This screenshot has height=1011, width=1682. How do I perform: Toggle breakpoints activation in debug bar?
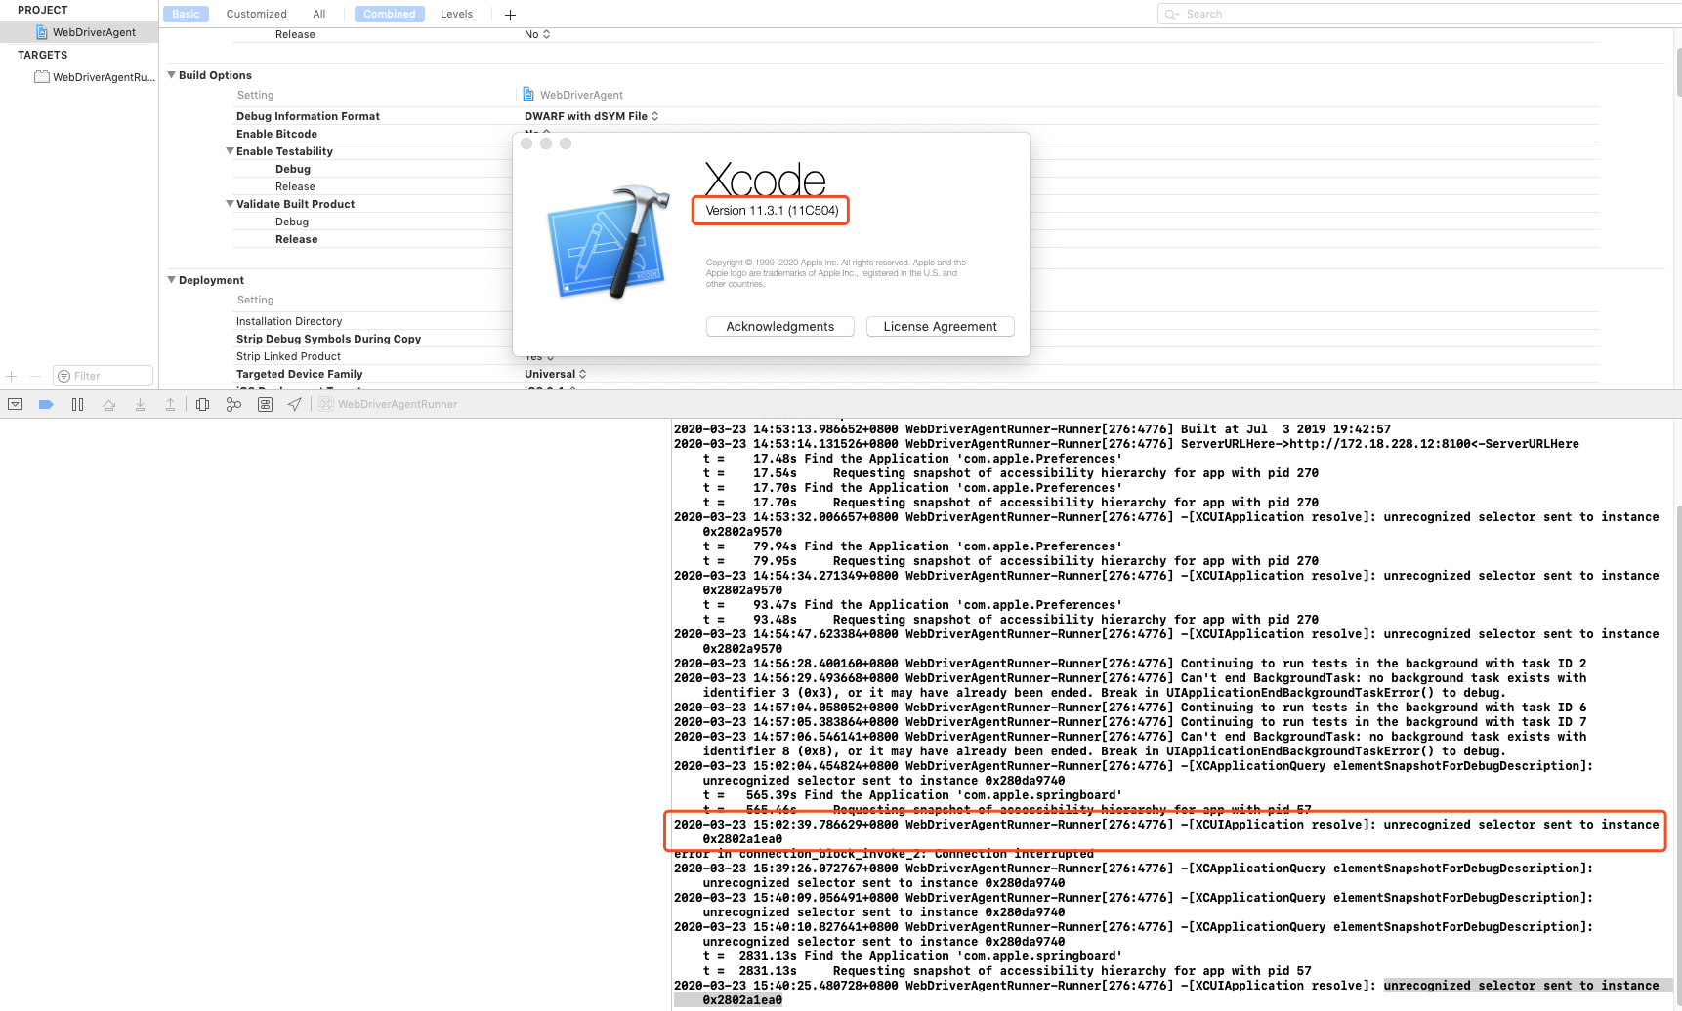[x=46, y=404]
